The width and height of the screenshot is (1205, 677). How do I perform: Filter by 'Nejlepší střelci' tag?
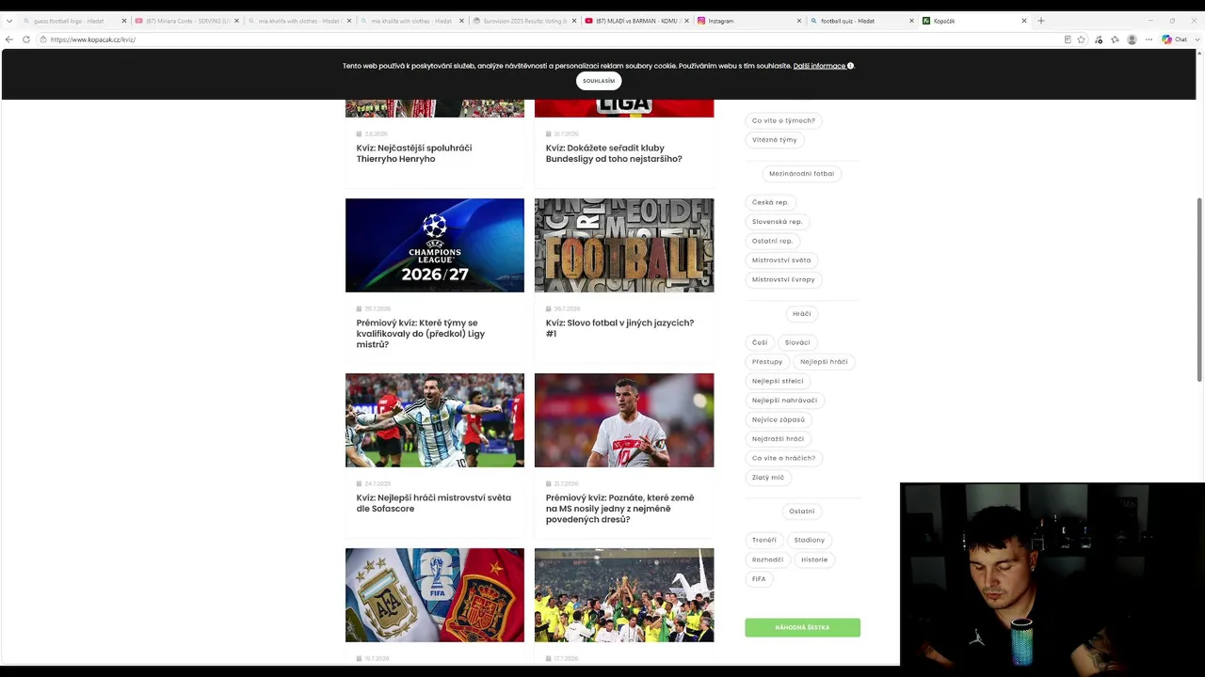click(x=778, y=381)
